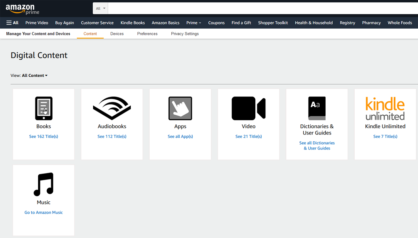
Task: Open the search category All dropdown
Action: (x=100, y=8)
